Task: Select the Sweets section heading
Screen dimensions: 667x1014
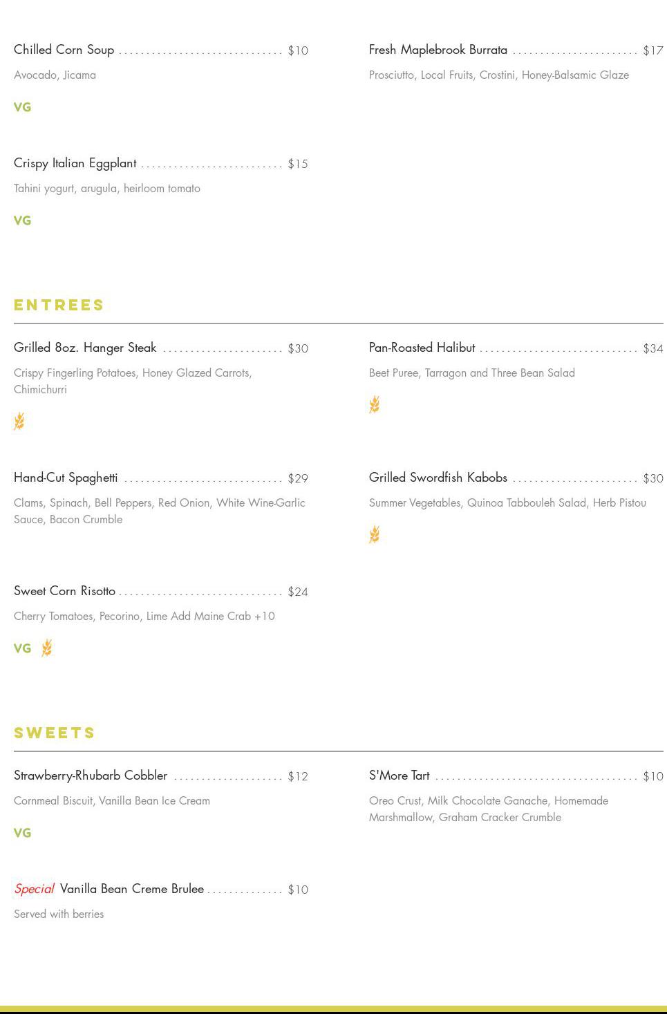Action: tap(55, 733)
